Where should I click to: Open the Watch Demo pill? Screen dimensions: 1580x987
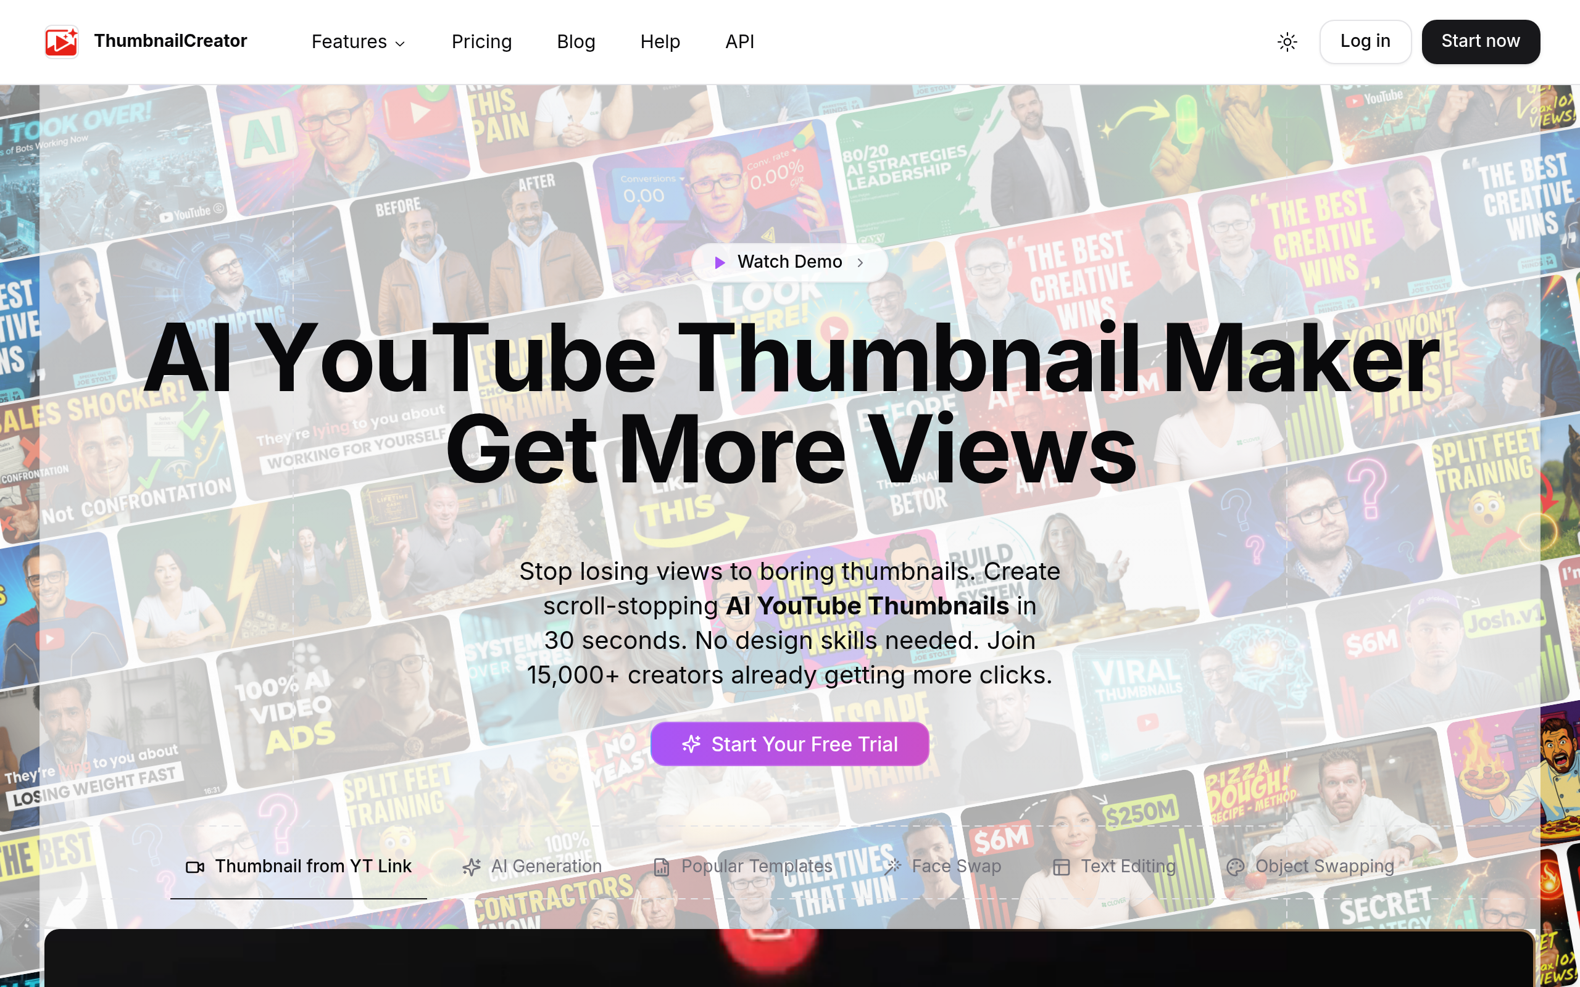[x=789, y=262]
